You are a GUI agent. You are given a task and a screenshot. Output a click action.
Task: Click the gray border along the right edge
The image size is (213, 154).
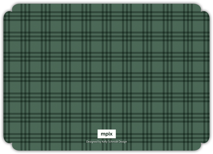click(211, 77)
